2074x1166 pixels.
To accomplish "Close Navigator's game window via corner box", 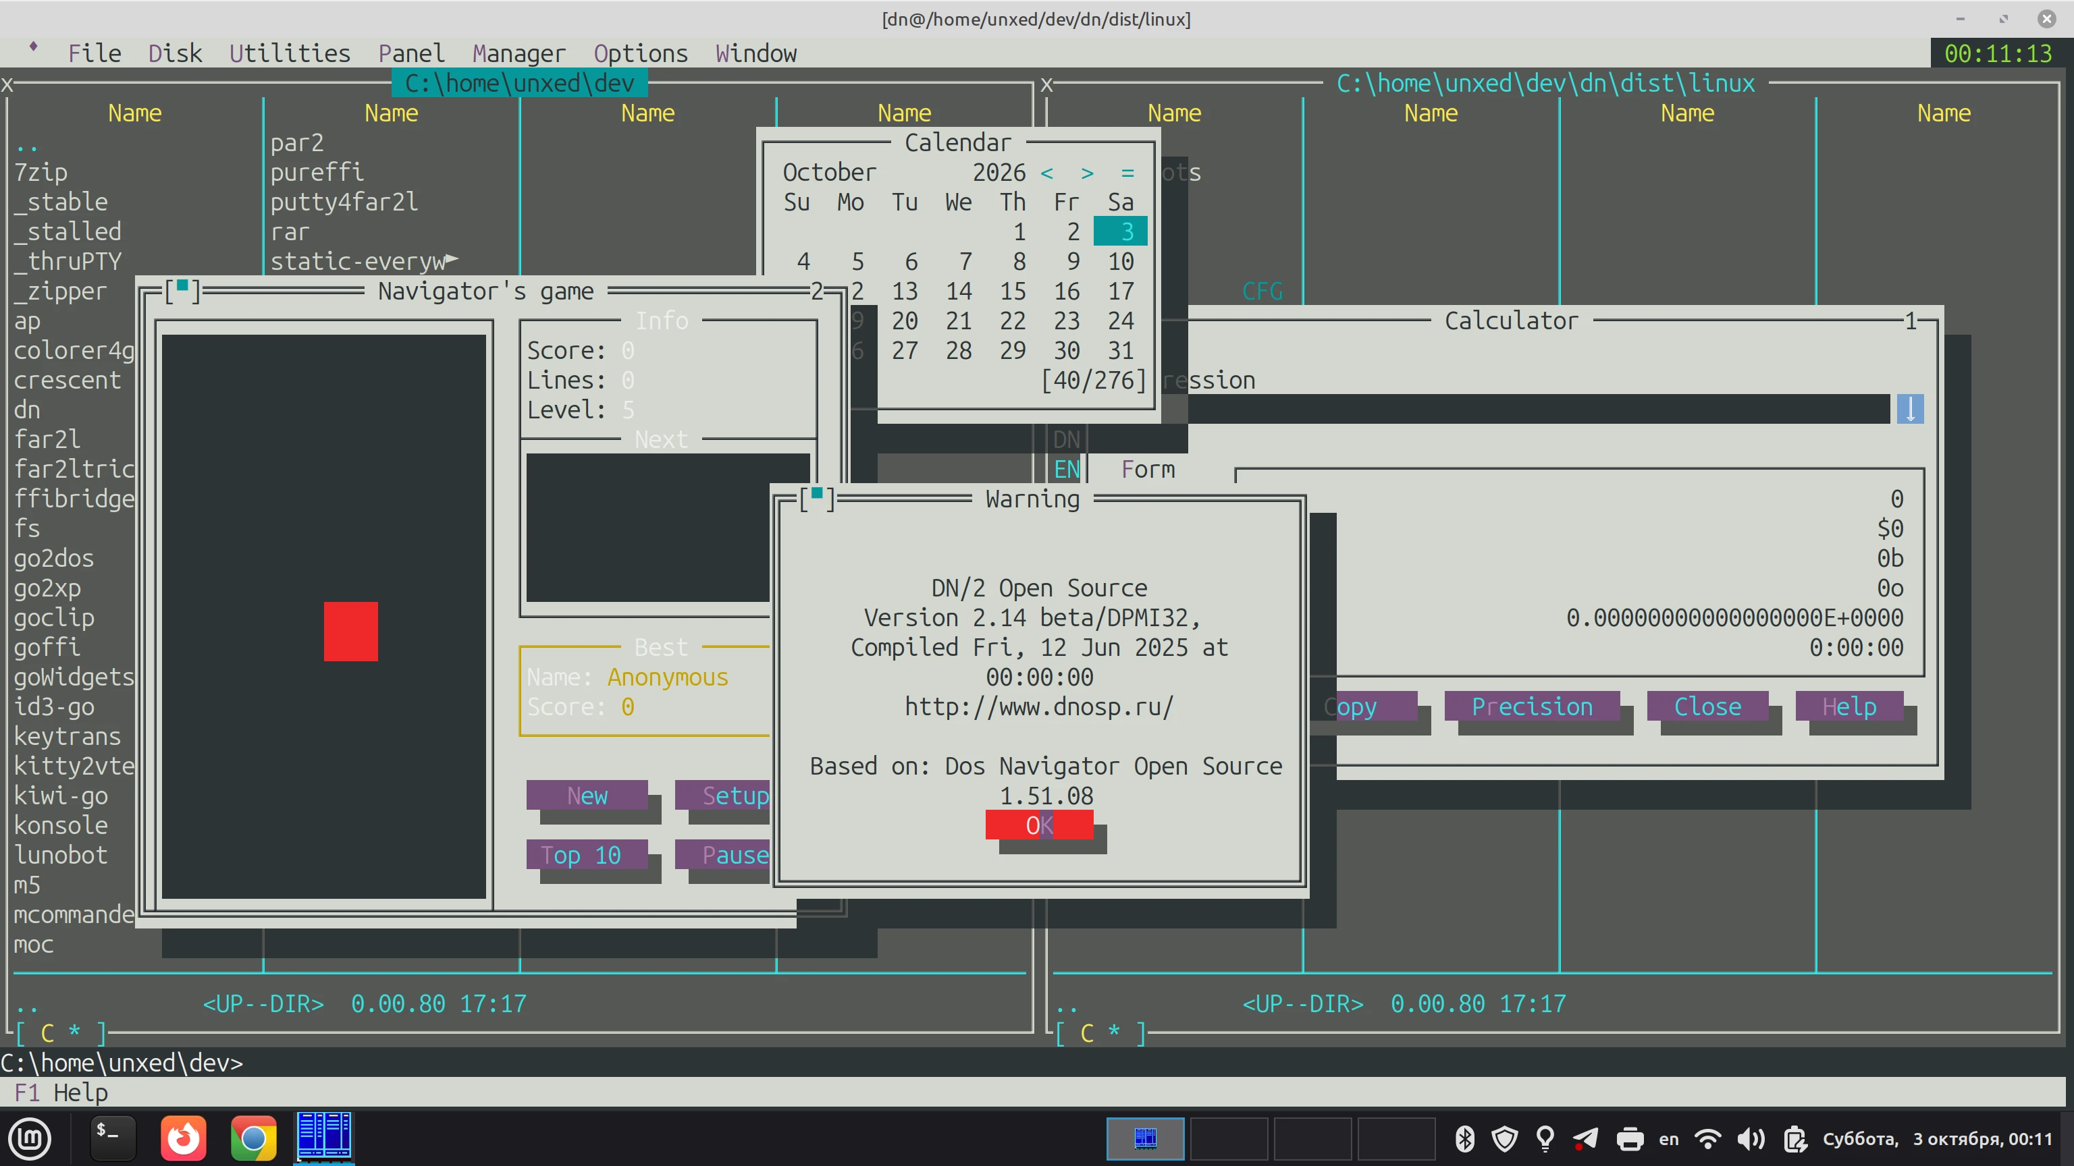I will pos(183,291).
